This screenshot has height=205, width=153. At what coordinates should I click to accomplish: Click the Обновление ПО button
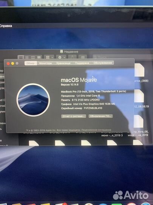(101, 116)
